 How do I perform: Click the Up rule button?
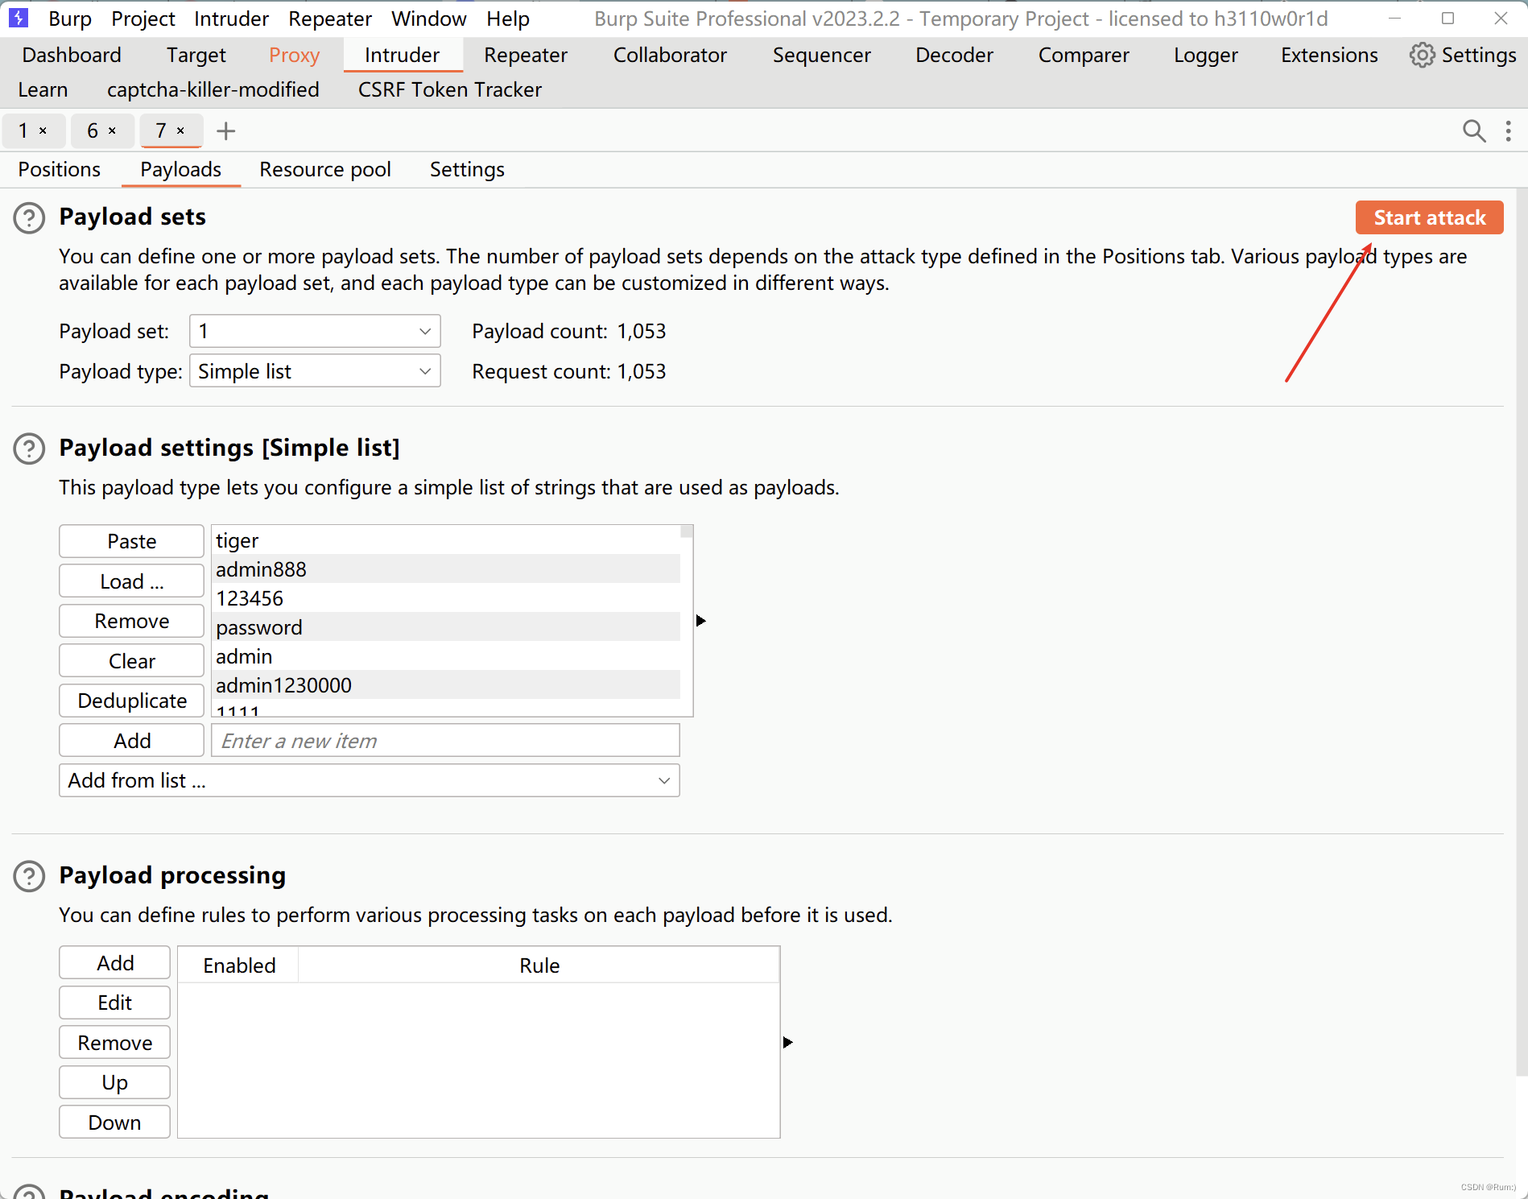tap(114, 1082)
